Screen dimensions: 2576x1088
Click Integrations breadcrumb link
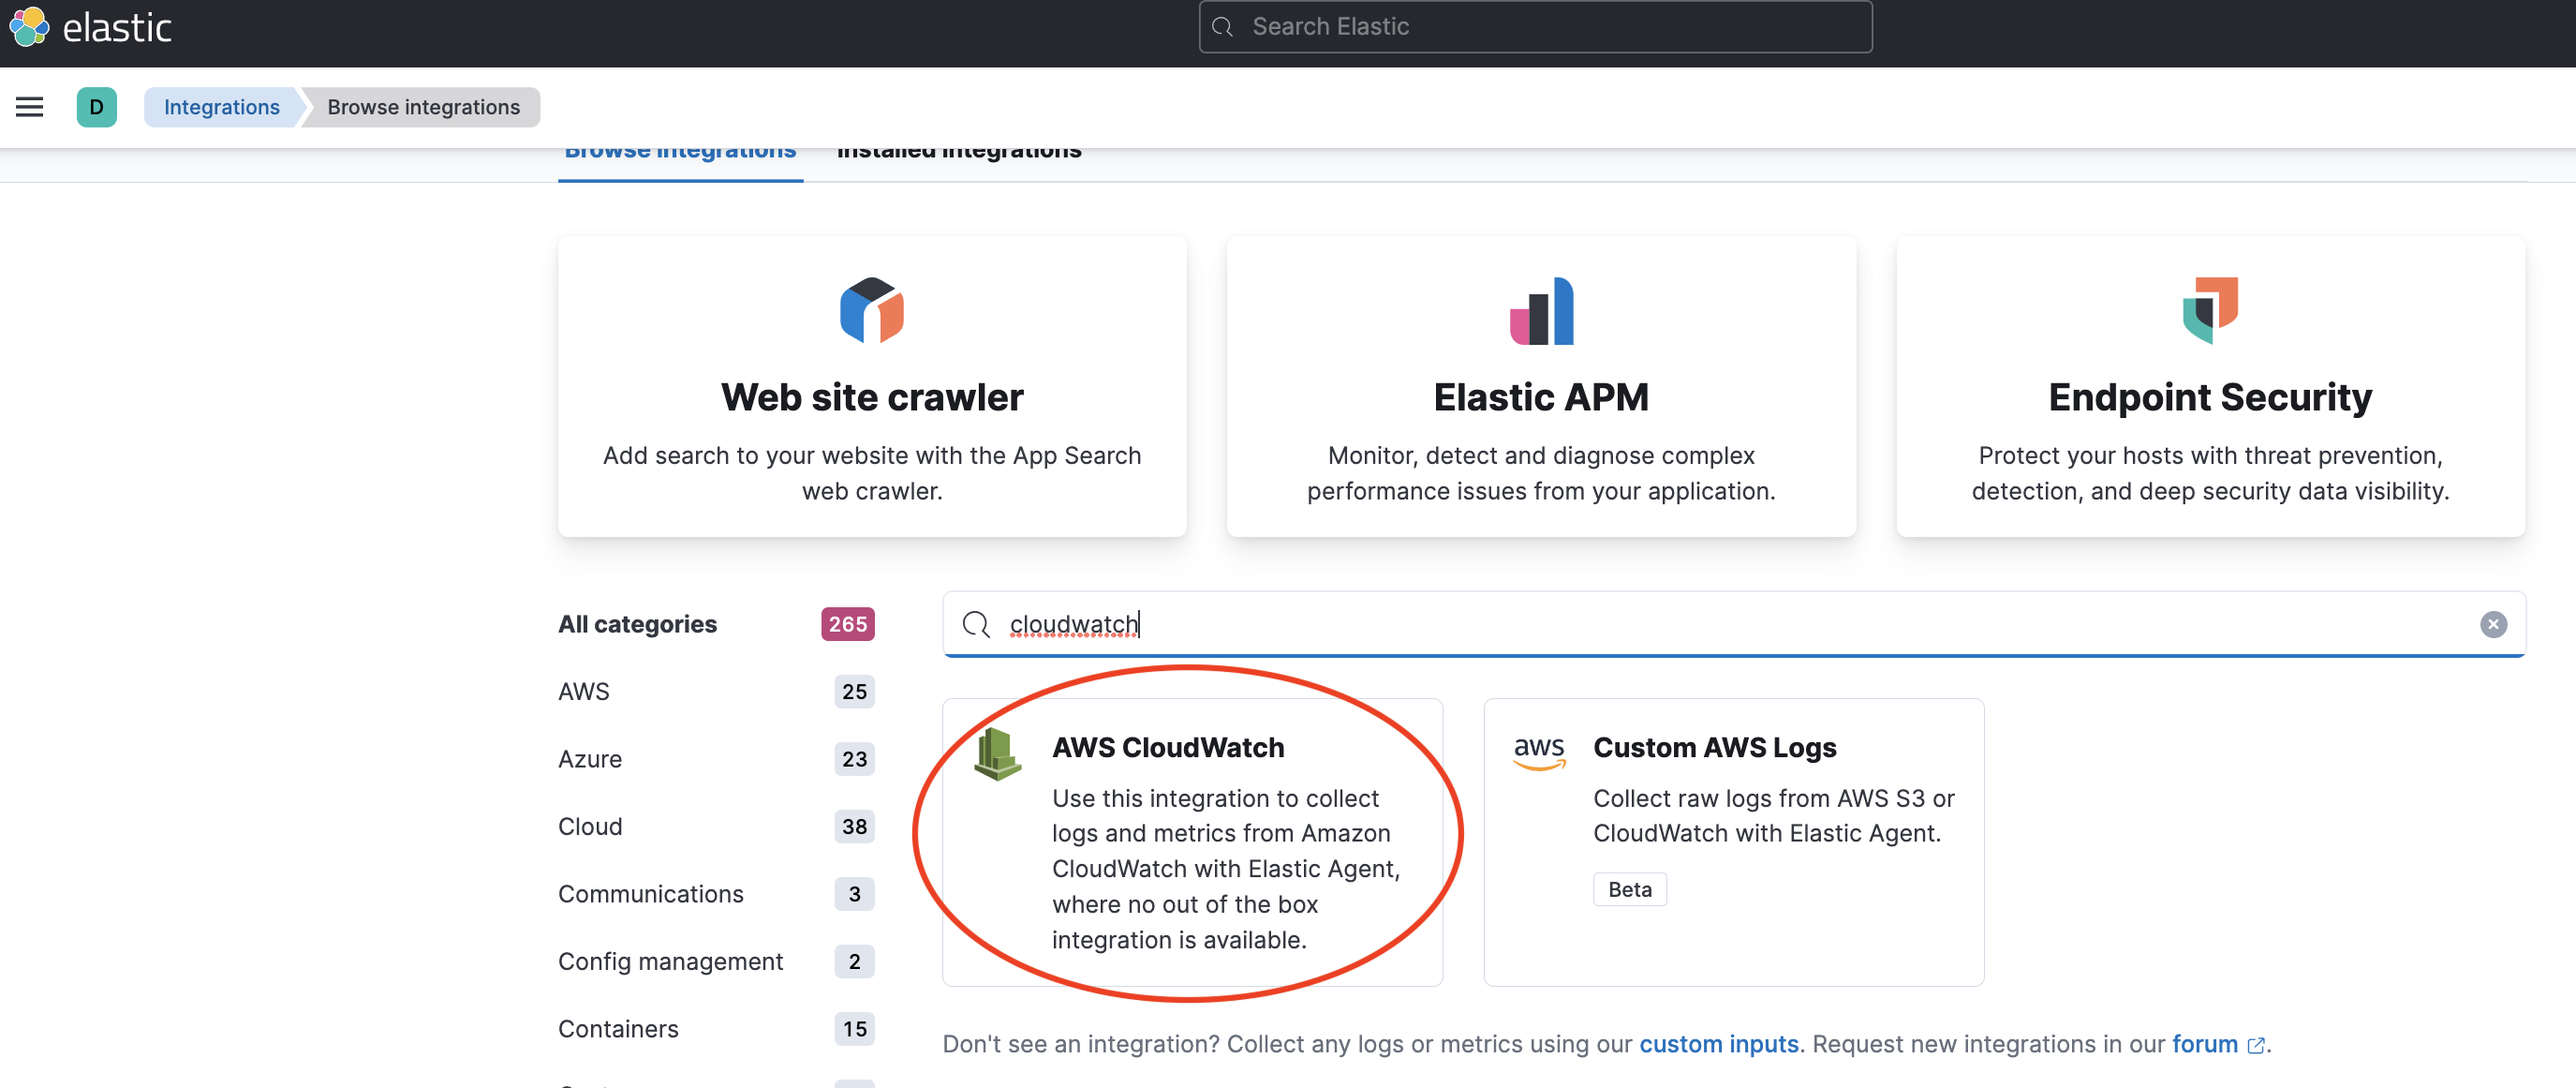coord(221,107)
